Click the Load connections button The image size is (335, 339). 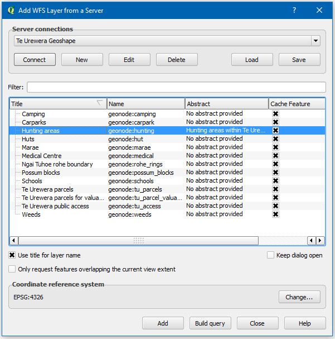[x=252, y=60]
